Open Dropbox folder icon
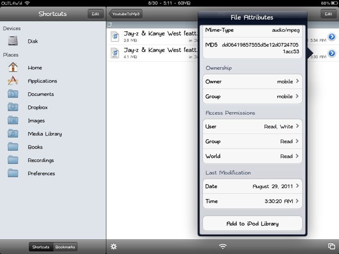 click(x=13, y=107)
